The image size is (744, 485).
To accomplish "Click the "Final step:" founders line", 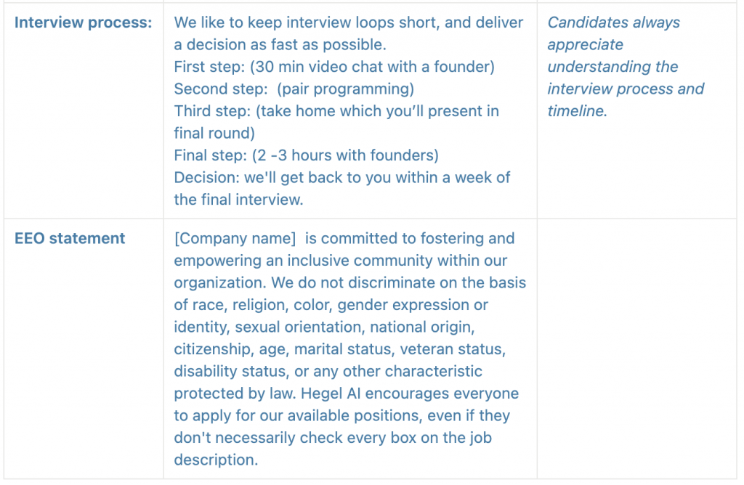I will click(306, 155).
